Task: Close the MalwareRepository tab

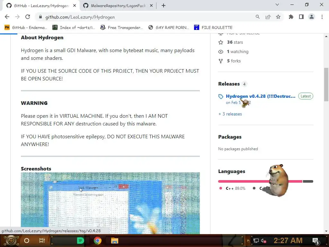Action: [x=151, y=6]
